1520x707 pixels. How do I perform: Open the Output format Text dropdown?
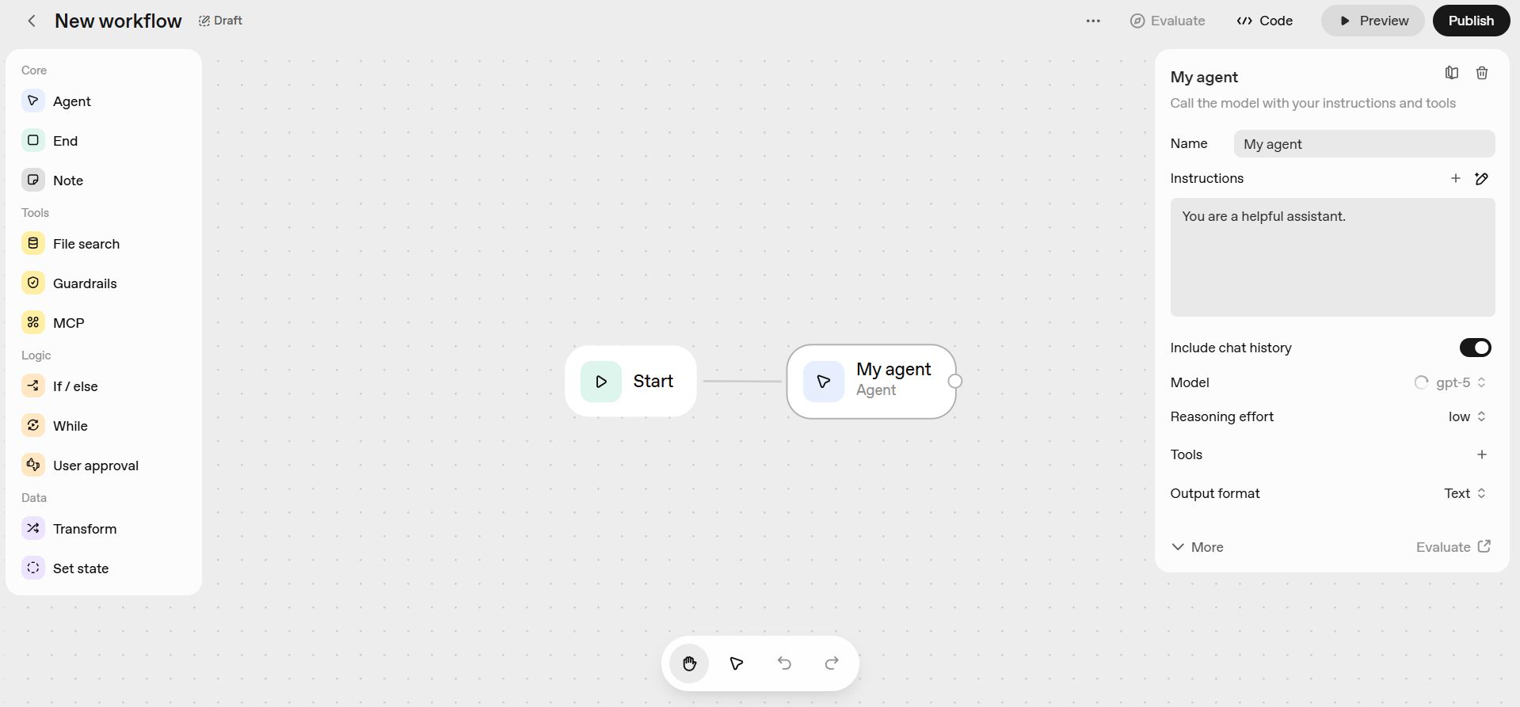1465,493
